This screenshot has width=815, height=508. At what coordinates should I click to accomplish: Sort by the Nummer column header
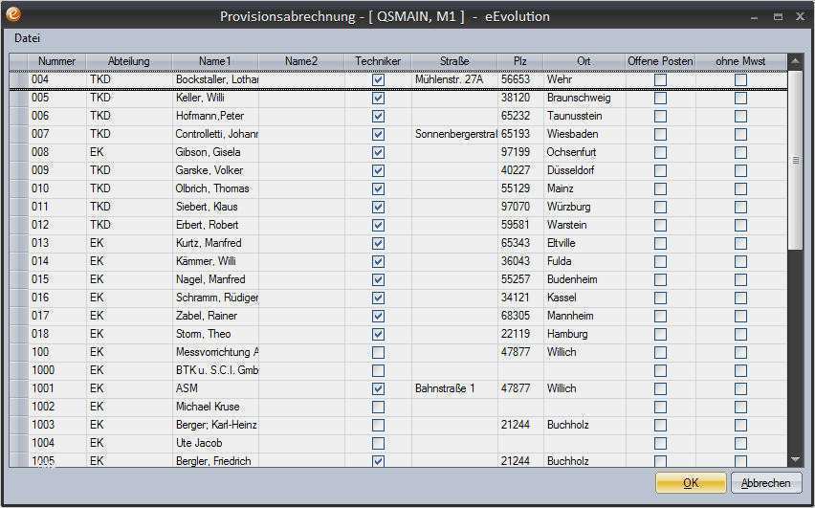coord(57,61)
